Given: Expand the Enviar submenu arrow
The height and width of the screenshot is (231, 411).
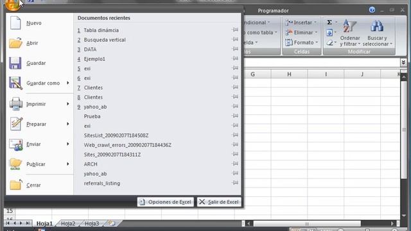Looking at the screenshot, I should click(68, 144).
